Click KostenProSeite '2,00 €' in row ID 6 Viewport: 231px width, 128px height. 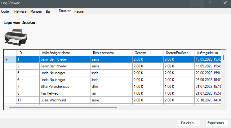point(179,80)
